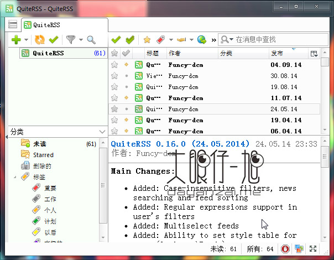Click the small left-edge panel collapse arrow
Screen dimensions: 334x260
[7, 137]
